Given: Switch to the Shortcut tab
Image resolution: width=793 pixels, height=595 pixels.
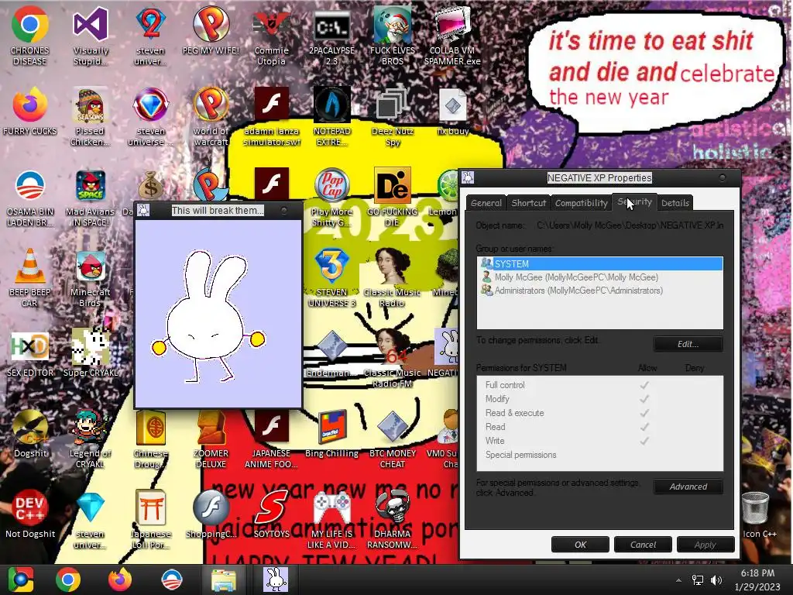Looking at the screenshot, I should click(528, 203).
